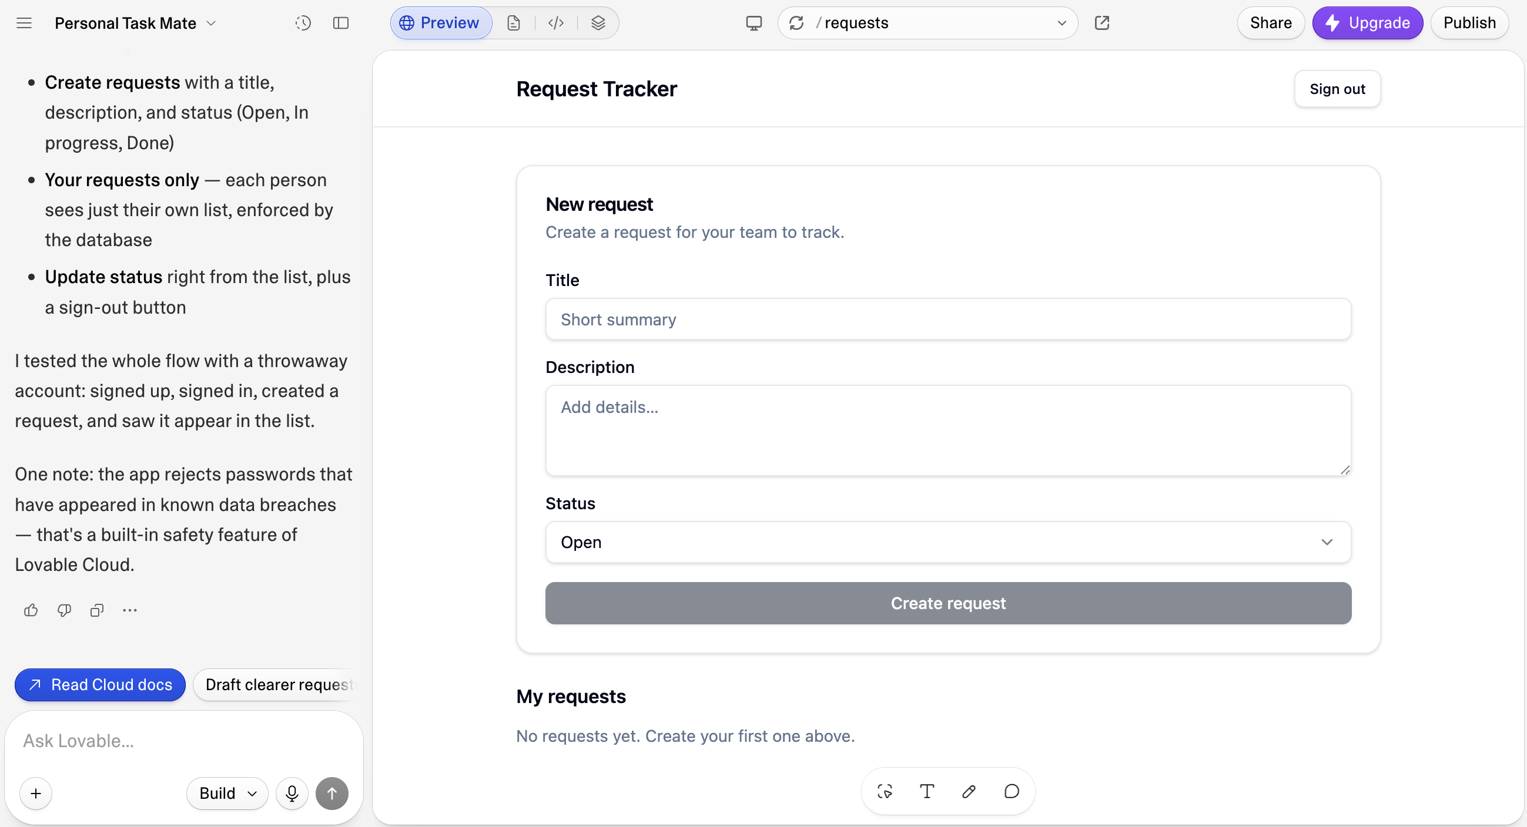This screenshot has width=1527, height=827.
Task: Activate the select element tool
Action: 885,791
